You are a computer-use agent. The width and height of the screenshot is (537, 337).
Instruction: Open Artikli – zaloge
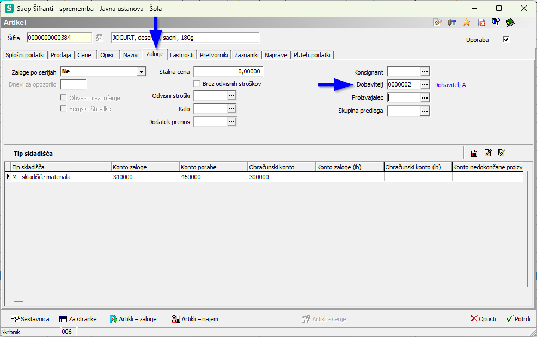click(133, 319)
